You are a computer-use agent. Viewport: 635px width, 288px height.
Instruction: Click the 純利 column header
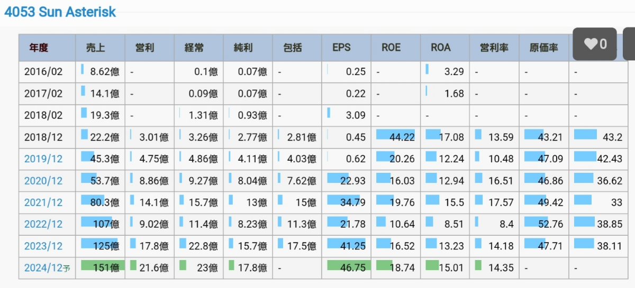coord(243,48)
